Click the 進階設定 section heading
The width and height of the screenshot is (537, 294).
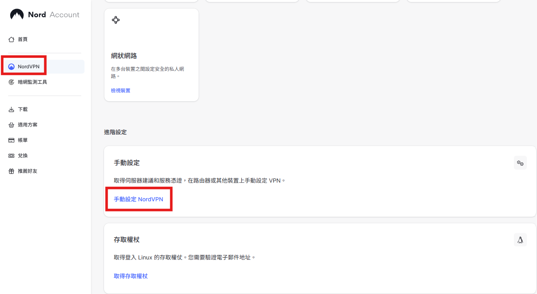(115, 132)
